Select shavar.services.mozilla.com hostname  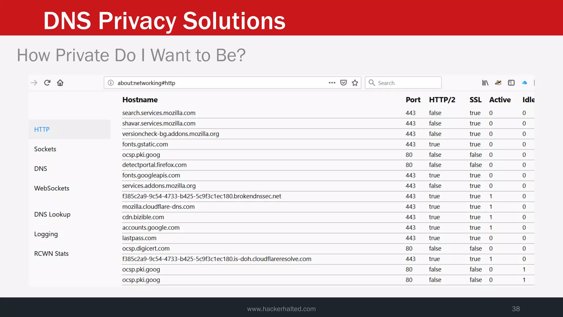[x=159, y=124]
